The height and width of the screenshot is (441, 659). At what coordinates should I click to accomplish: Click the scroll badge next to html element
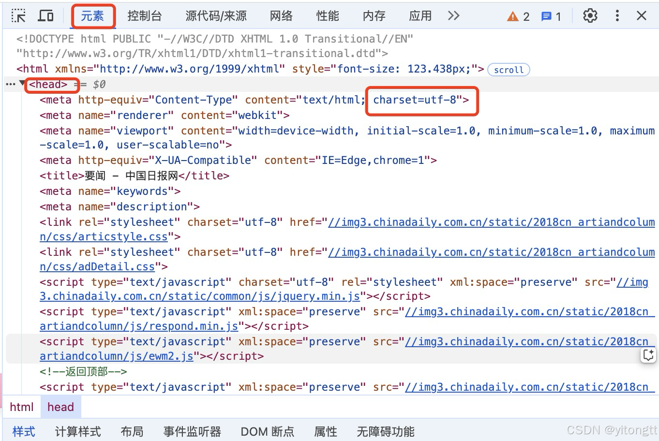click(x=508, y=70)
